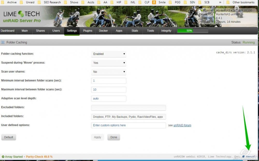Viewport: 259px width, 161px height.
Task: Open the Main tab
Action: coord(25,31)
